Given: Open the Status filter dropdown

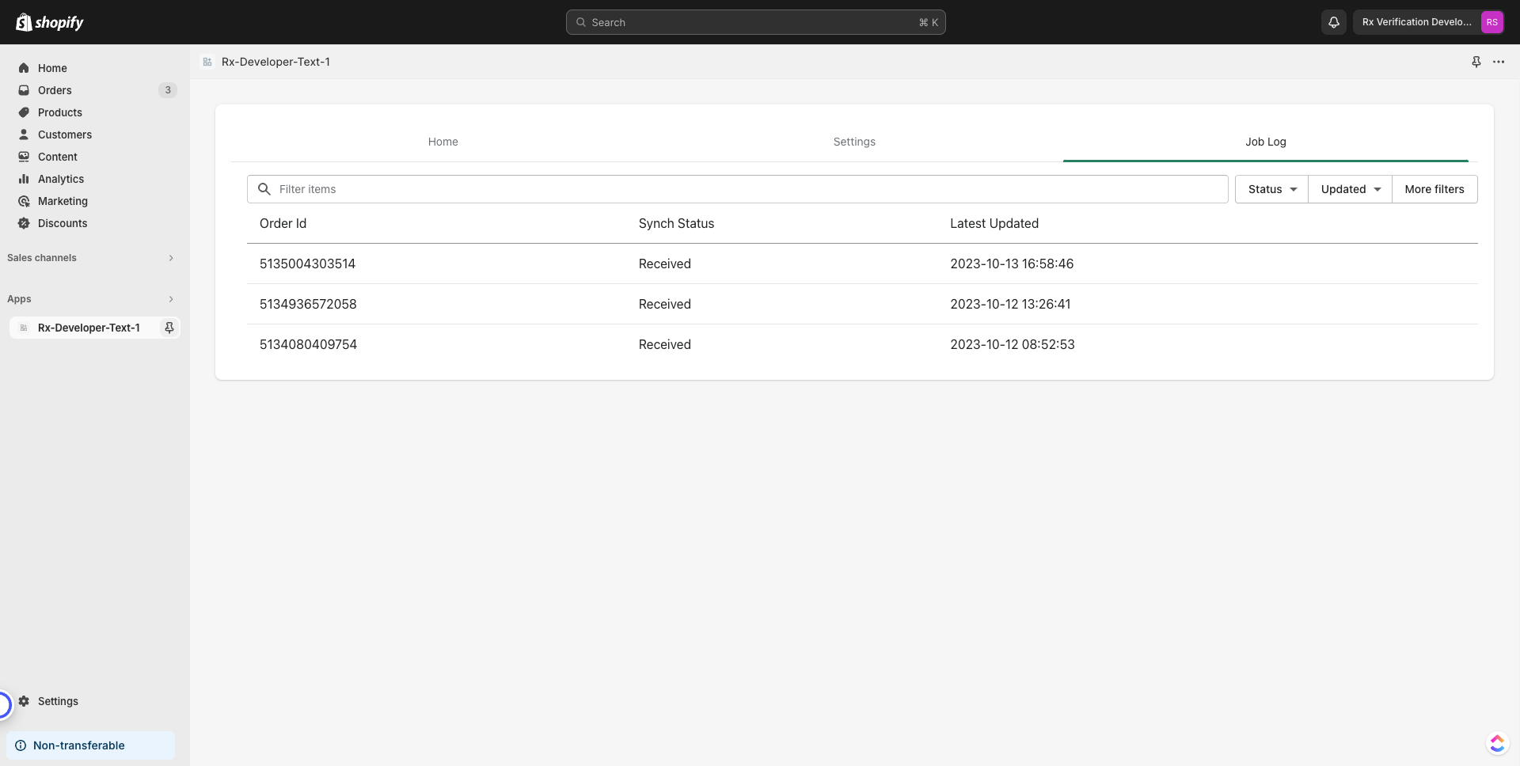Looking at the screenshot, I should pos(1272,189).
